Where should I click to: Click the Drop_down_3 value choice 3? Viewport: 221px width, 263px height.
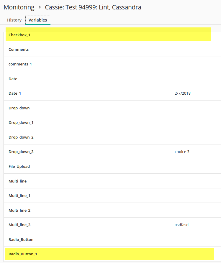[x=182, y=152]
